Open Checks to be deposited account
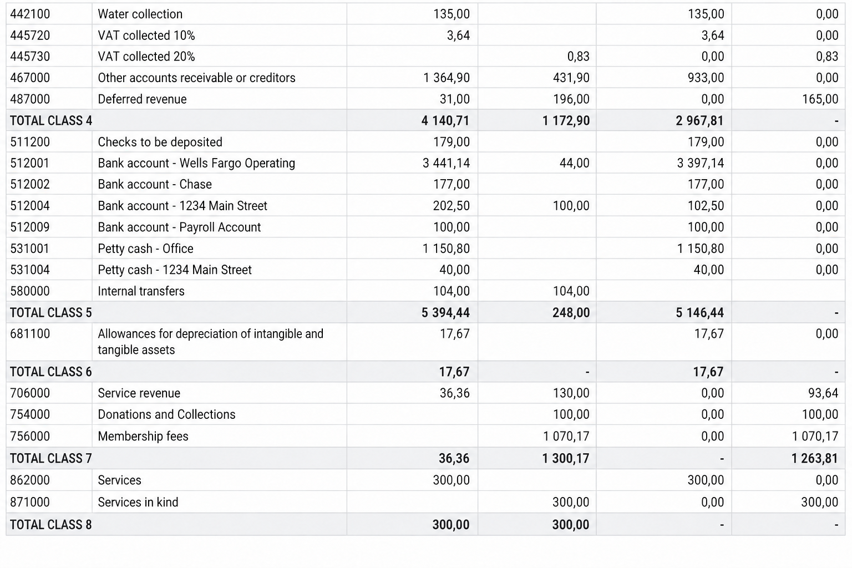852x568 pixels. point(160,142)
